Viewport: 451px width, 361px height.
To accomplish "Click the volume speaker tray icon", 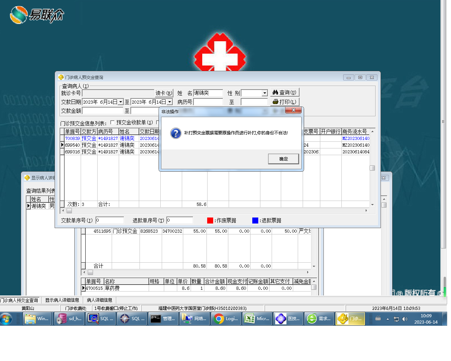I will [x=405, y=319].
